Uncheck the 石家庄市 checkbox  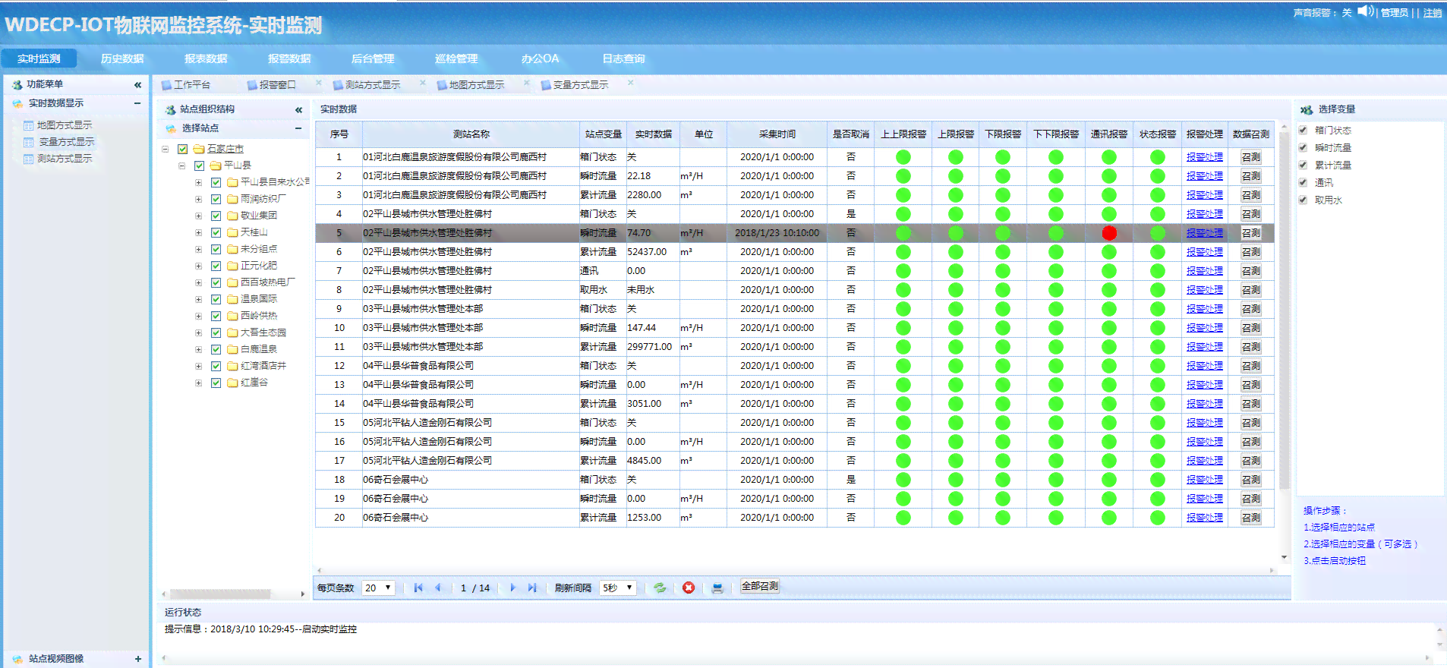(x=182, y=149)
